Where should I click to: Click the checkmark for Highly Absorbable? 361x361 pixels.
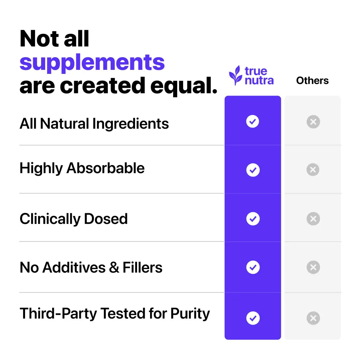coord(253,170)
